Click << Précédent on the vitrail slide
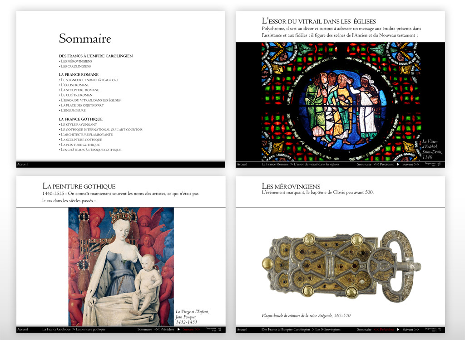This screenshot has height=340, width=465. [383, 164]
